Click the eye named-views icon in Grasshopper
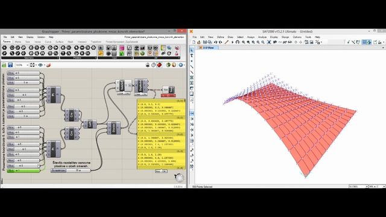This screenshot has width=386, height=217. pos(40,65)
